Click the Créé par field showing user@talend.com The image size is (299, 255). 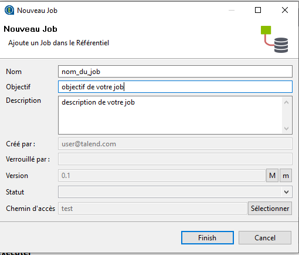175,144
